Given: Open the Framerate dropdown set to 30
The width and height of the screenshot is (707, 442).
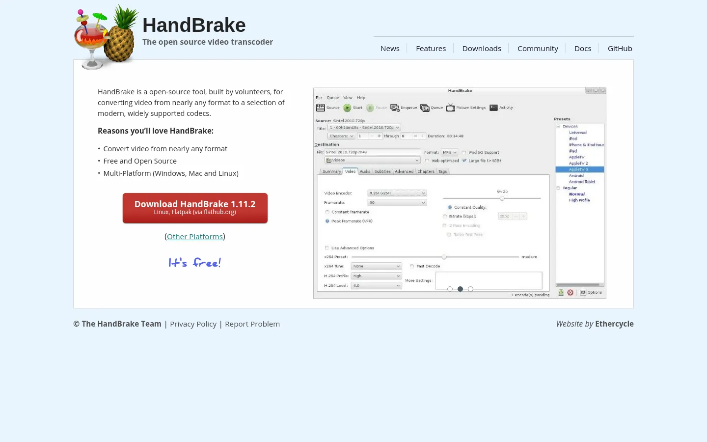Looking at the screenshot, I should click(397, 202).
